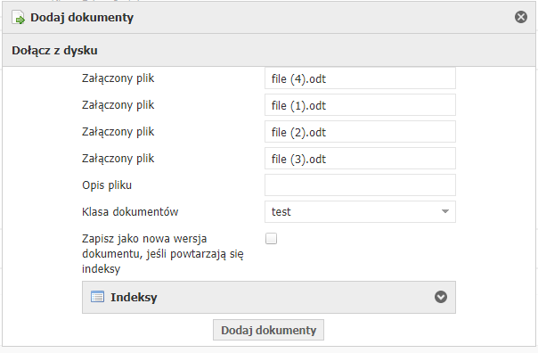538x353 pixels.
Task: Click the test value in class combo box
Action: (281, 211)
